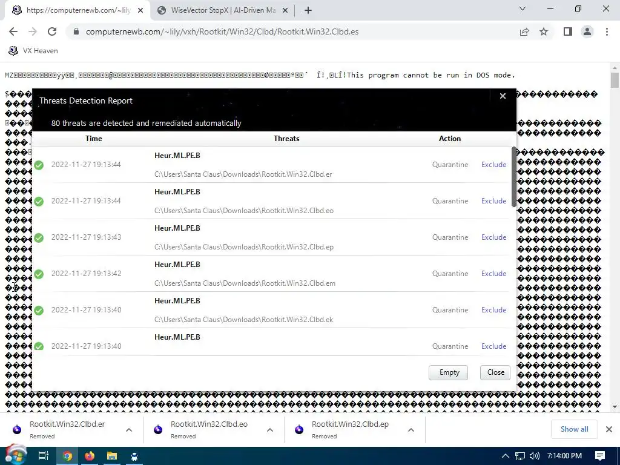
Task: Open the Chrome side panel
Action: point(568,31)
